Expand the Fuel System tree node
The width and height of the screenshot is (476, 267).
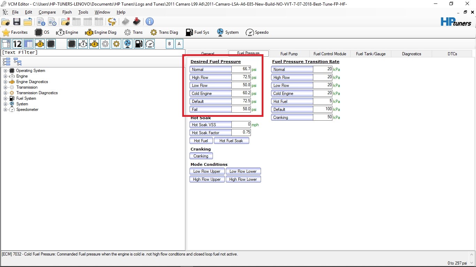6,98
